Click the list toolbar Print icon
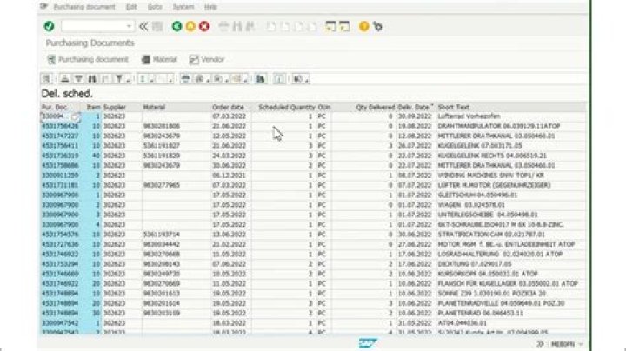 tap(185, 79)
